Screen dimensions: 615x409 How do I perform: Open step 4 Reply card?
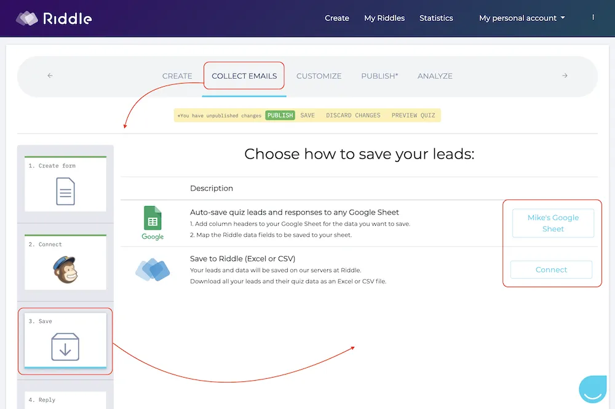coord(66,400)
